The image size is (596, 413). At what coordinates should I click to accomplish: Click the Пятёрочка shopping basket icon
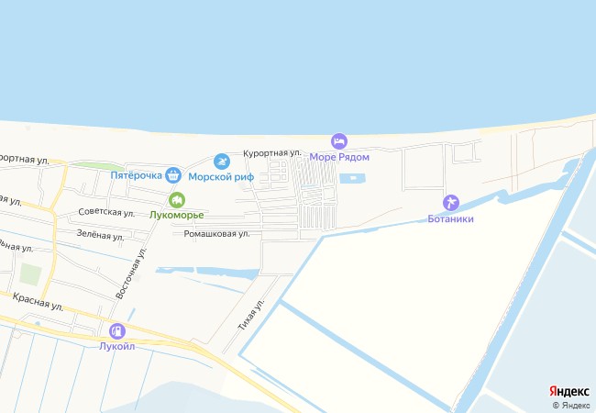coord(173,175)
